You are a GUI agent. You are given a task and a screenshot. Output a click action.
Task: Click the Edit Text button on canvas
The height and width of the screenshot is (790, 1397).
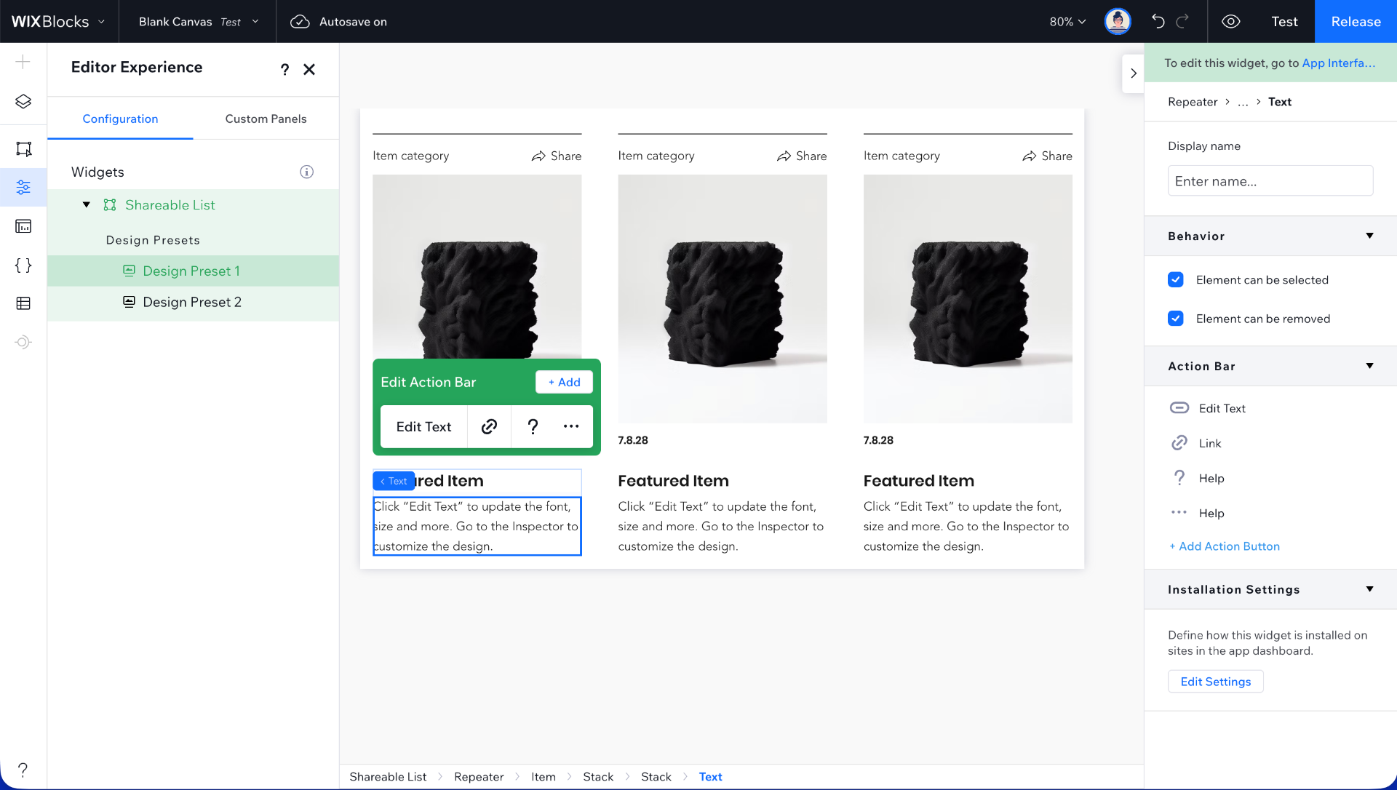[x=423, y=426]
